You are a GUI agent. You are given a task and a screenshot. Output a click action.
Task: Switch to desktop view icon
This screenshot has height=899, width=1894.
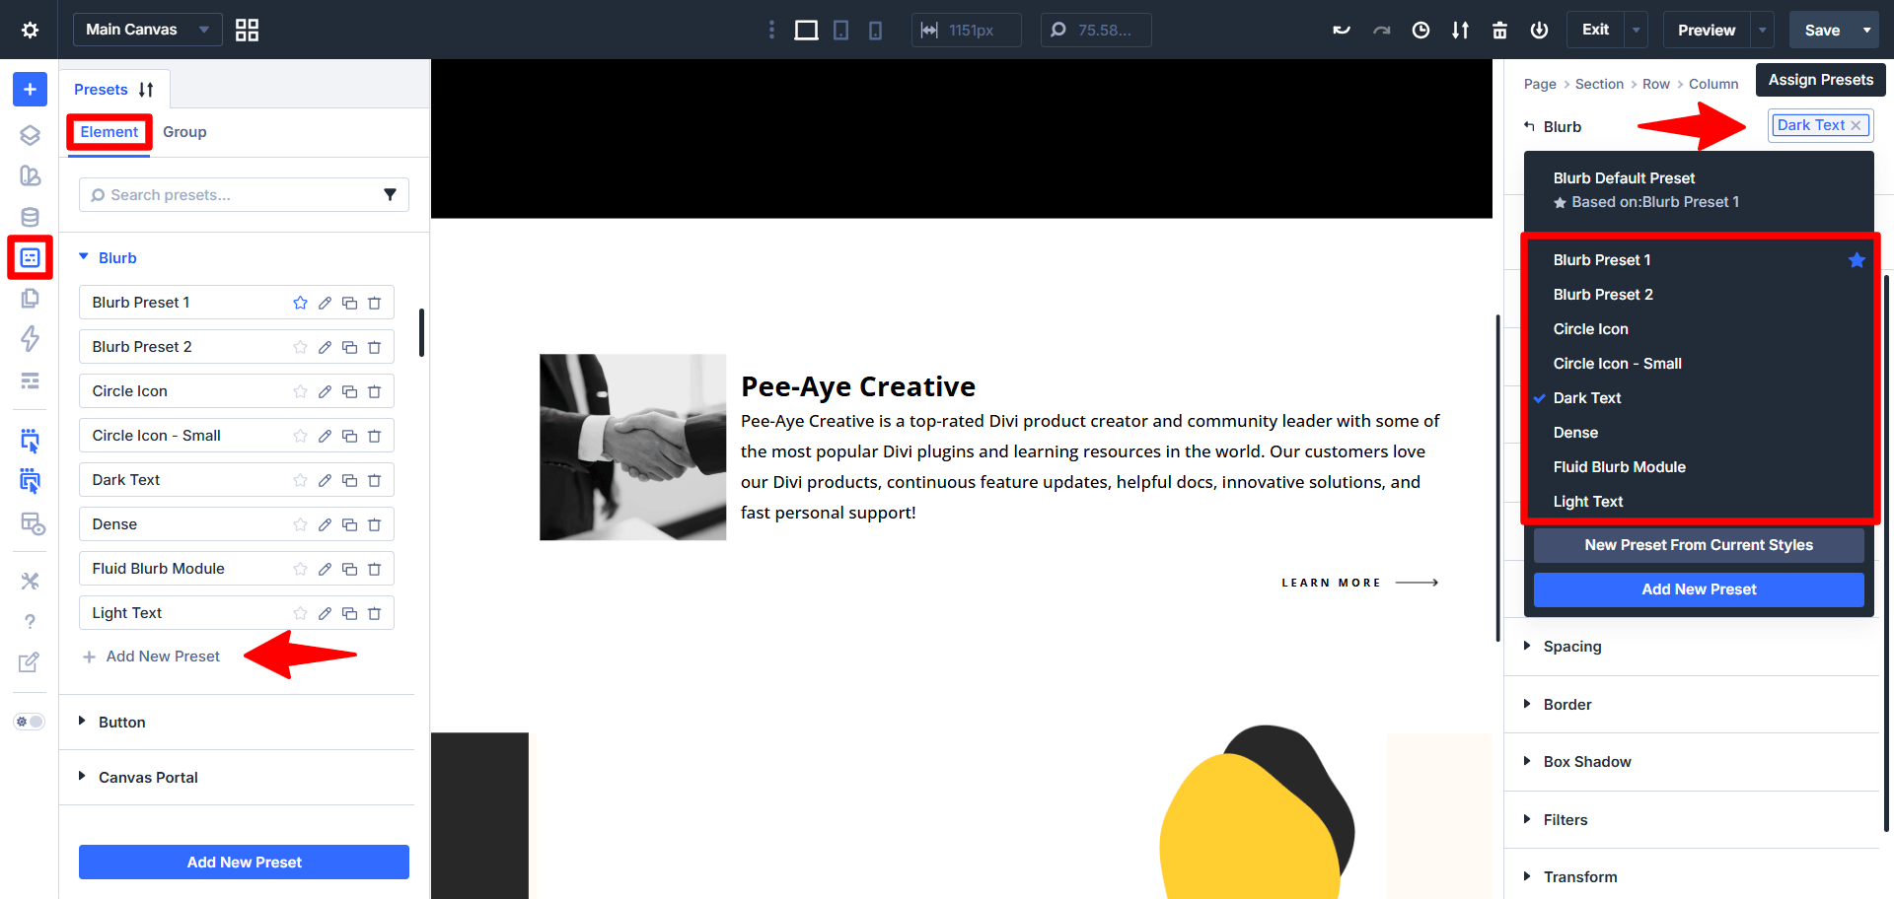point(806,30)
